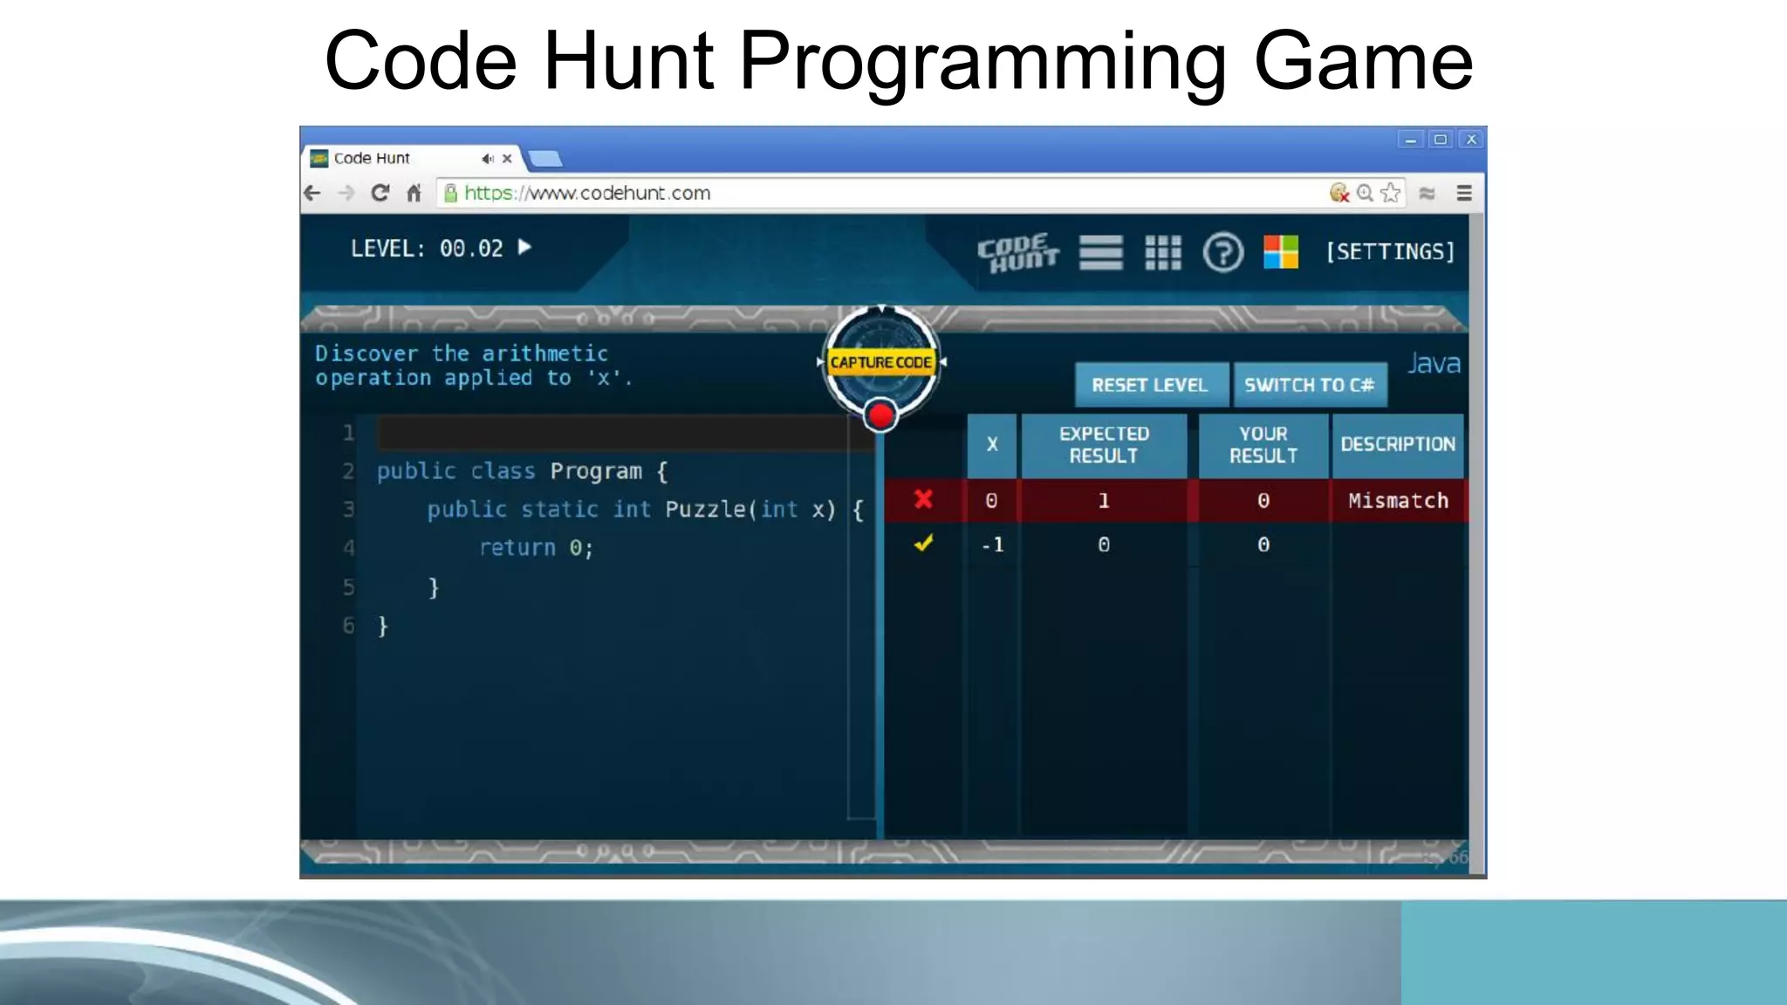Viewport: 1787px width, 1005px height.
Task: Click the wavy extension icon in browser toolbar
Action: click(x=1428, y=193)
